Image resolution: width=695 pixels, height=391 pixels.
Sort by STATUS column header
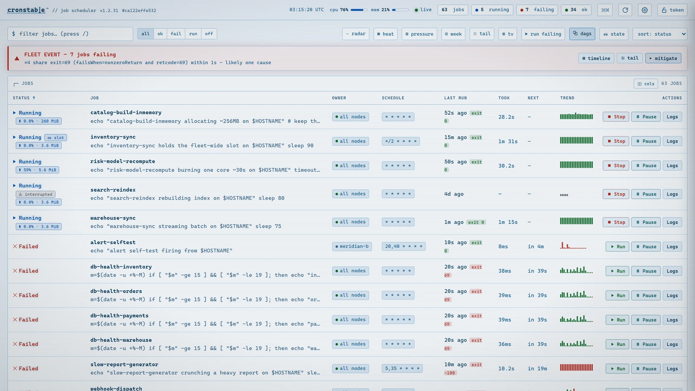pos(24,98)
